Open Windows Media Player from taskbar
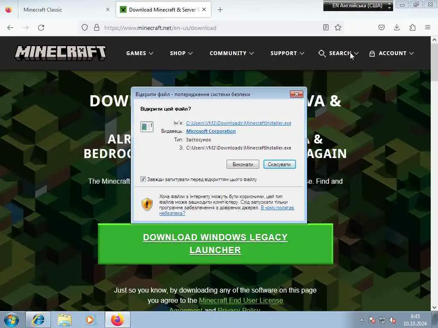438x328 pixels. tap(91, 319)
